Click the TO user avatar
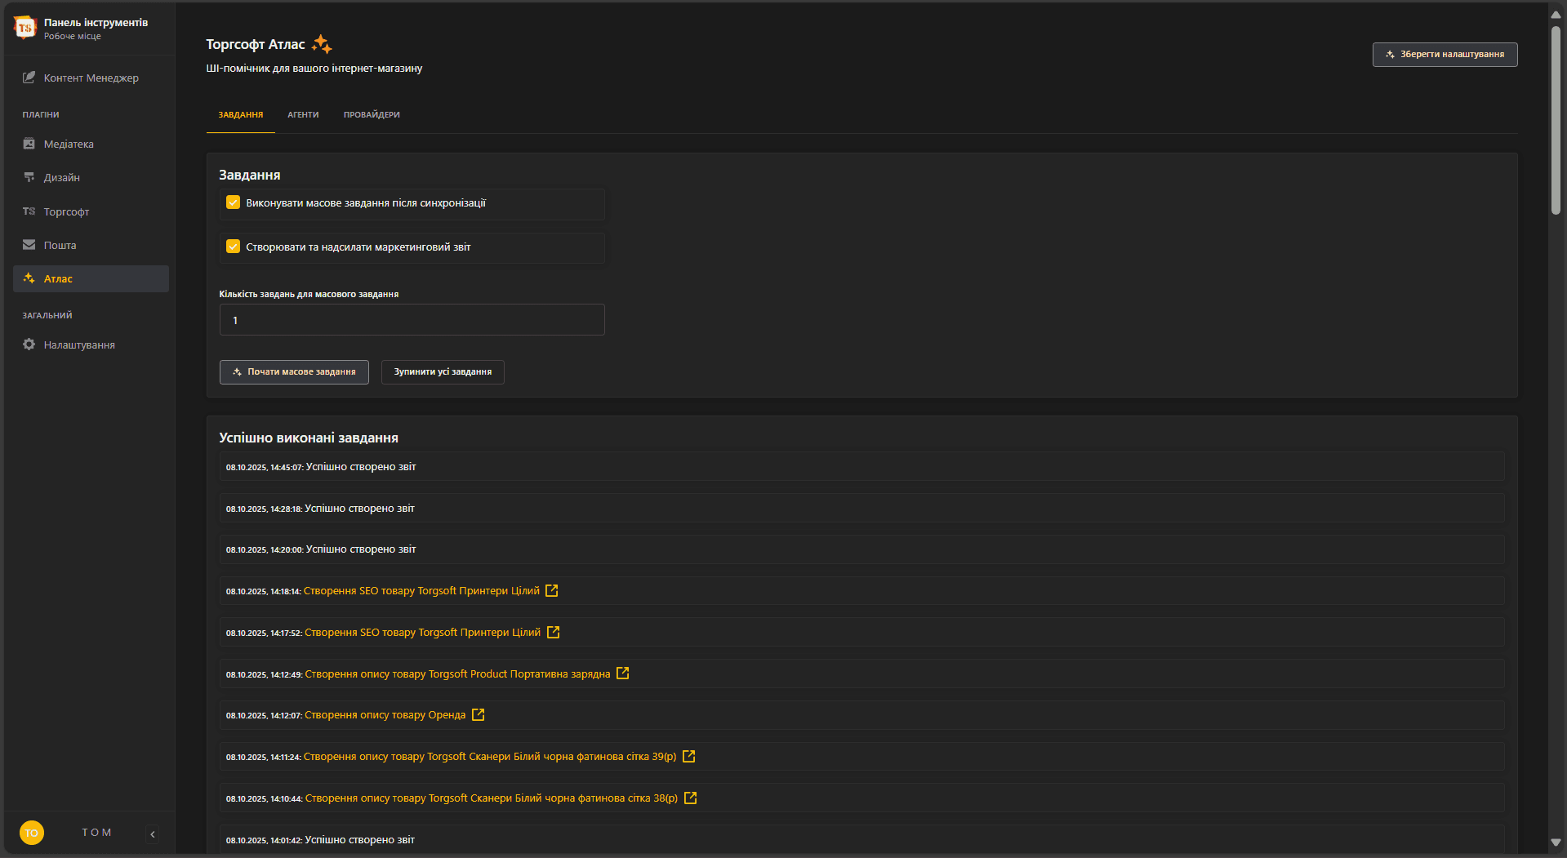 (x=31, y=833)
